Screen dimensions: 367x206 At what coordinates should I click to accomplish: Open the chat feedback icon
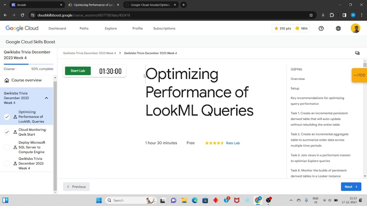point(357,53)
